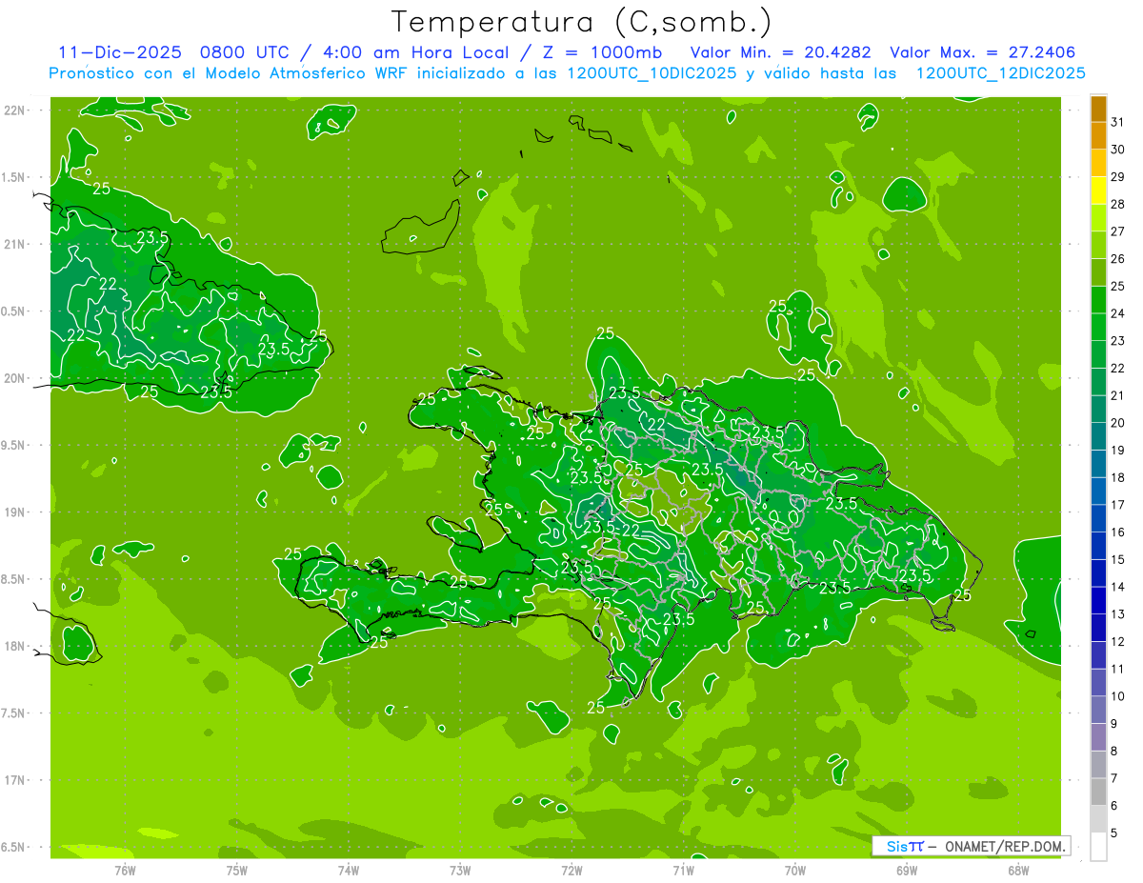The height and width of the screenshot is (883, 1143).
Task: Click the legend color band between 13 and 14
Action: coord(1098,601)
